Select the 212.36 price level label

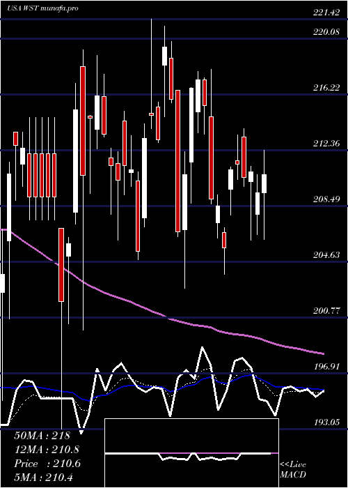pyautogui.click(x=326, y=144)
